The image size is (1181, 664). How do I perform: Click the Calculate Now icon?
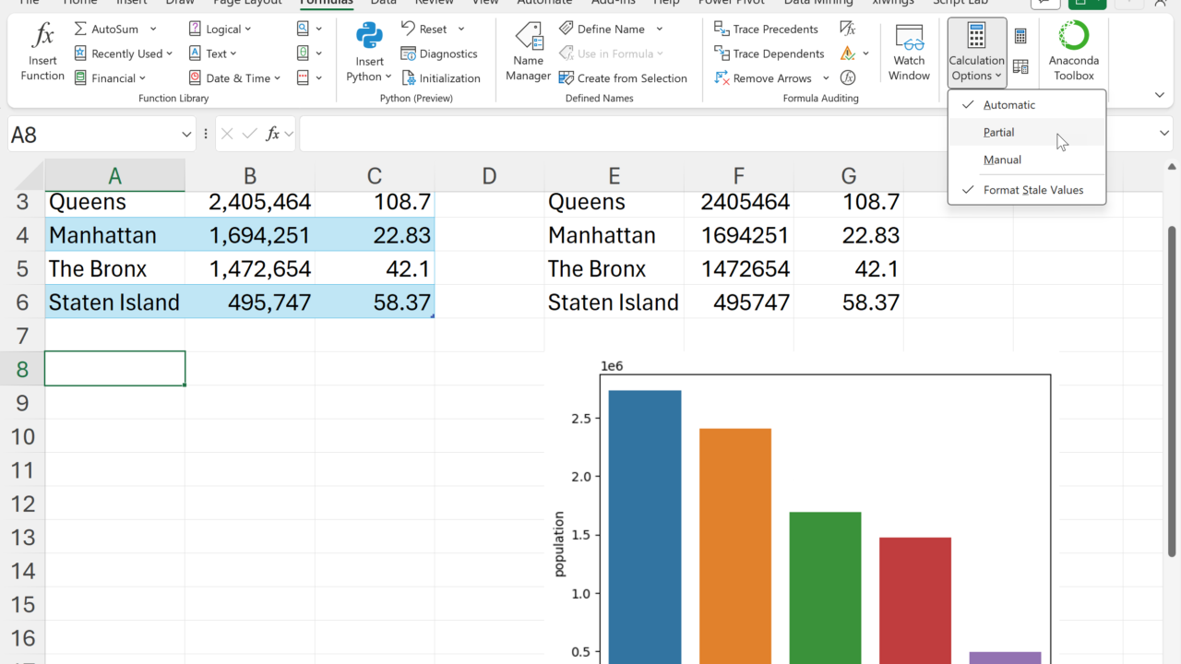(1020, 36)
